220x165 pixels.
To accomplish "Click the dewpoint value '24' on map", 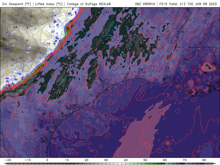I will [15, 27].
